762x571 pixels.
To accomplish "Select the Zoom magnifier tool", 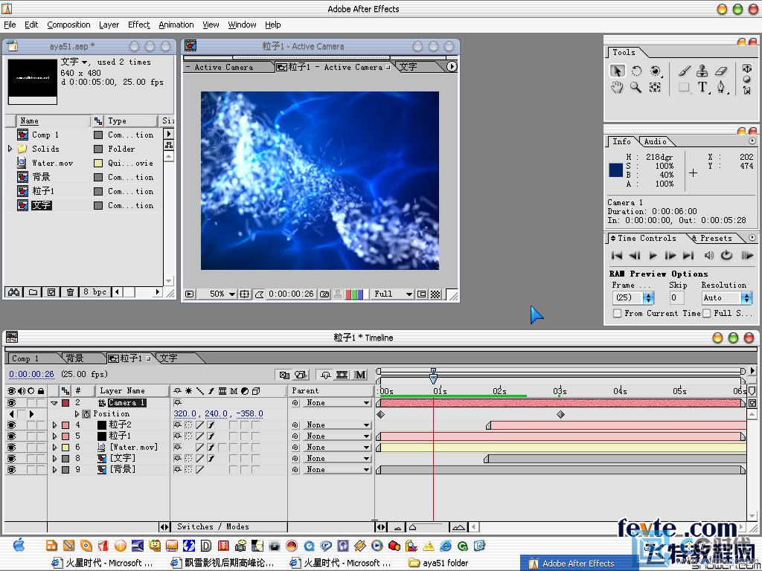I will pos(635,88).
